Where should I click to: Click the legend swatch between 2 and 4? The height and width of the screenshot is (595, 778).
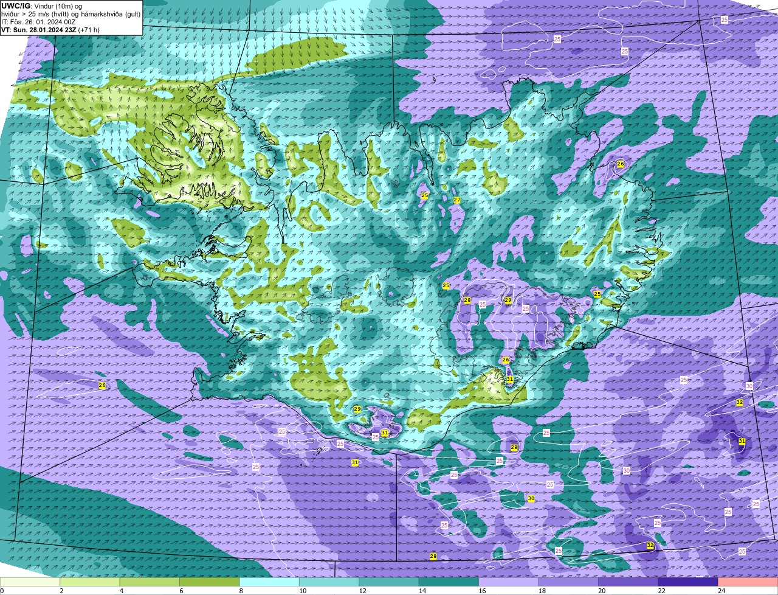coord(91,582)
